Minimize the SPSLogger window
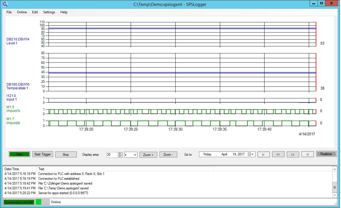Viewport: 341px width, 208px height. coord(314,3)
